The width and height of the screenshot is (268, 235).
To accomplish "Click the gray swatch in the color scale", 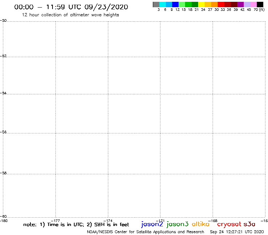I will [156, 4].
